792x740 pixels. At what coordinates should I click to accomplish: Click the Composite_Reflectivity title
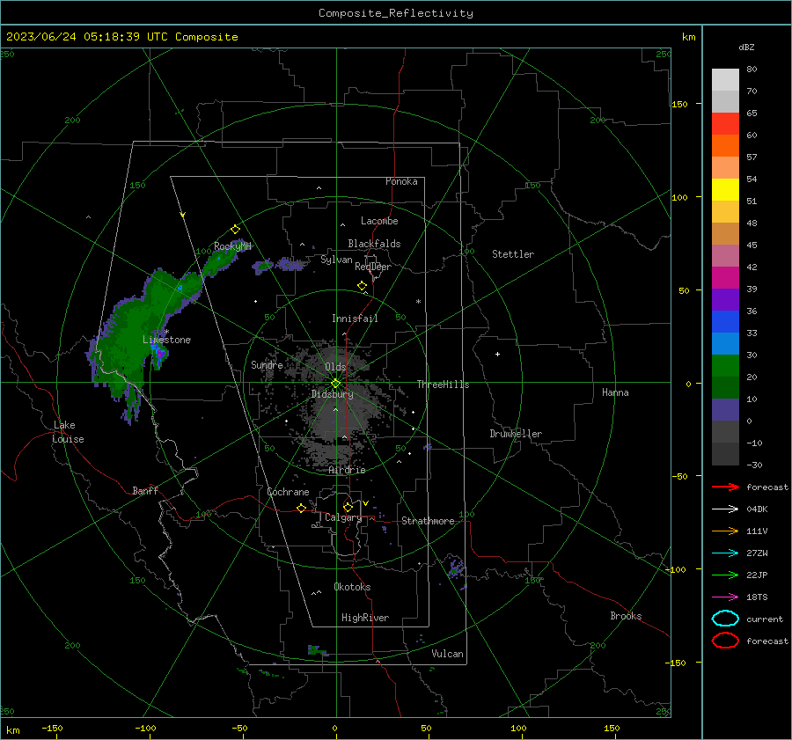point(395,13)
